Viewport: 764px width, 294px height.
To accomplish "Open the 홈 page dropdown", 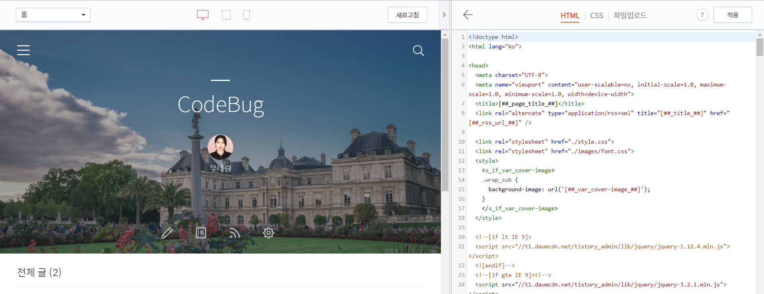I will coord(53,15).
